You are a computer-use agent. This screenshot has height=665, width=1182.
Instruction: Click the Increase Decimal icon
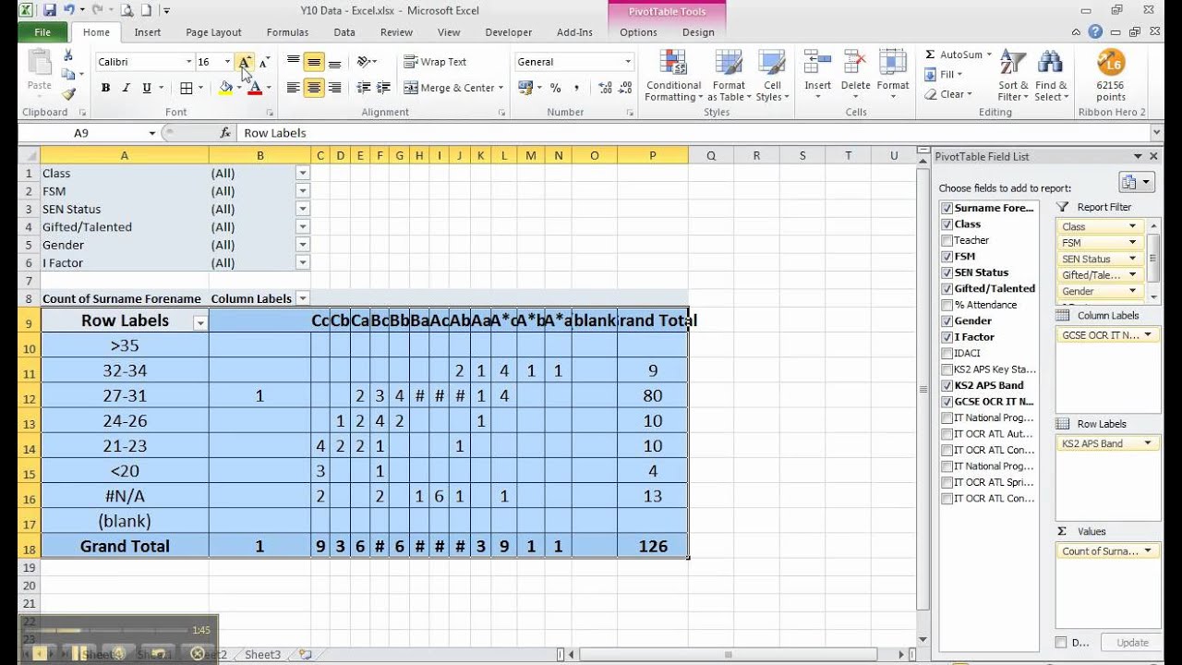(x=604, y=88)
